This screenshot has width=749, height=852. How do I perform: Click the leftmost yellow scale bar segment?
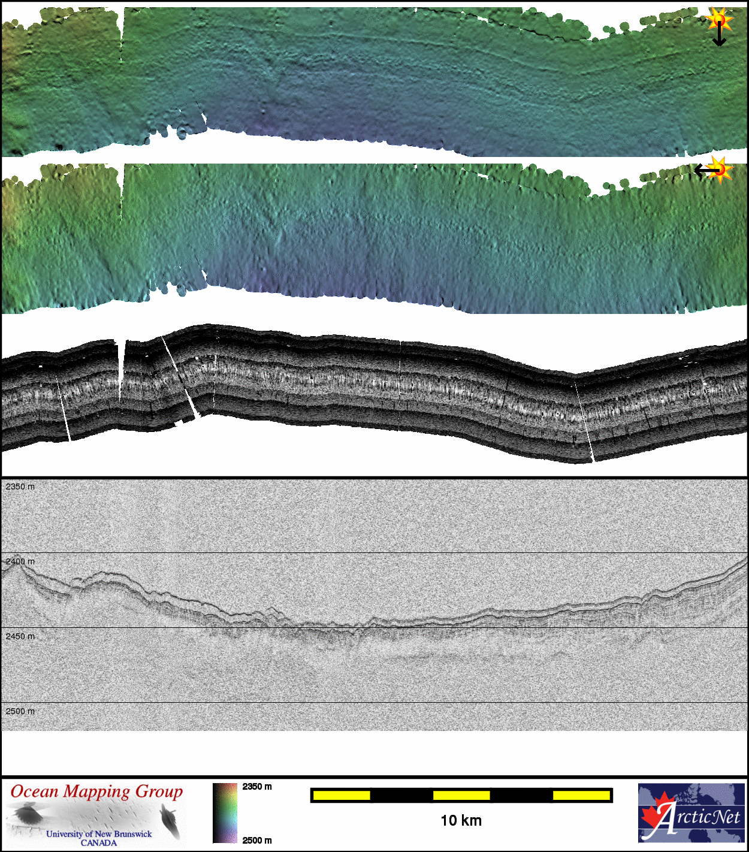tap(342, 795)
